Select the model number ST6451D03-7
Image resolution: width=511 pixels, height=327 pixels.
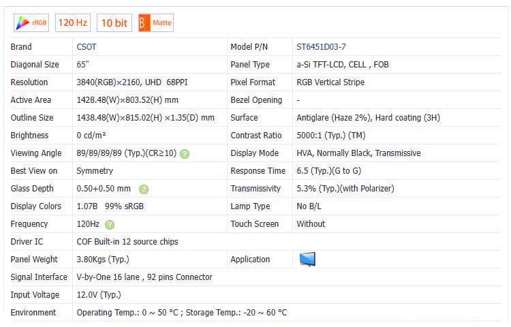[x=321, y=47]
